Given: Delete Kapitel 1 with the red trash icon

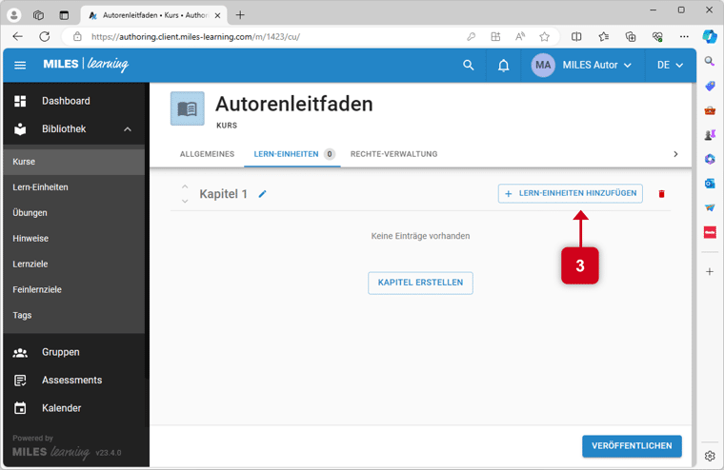Looking at the screenshot, I should [662, 194].
